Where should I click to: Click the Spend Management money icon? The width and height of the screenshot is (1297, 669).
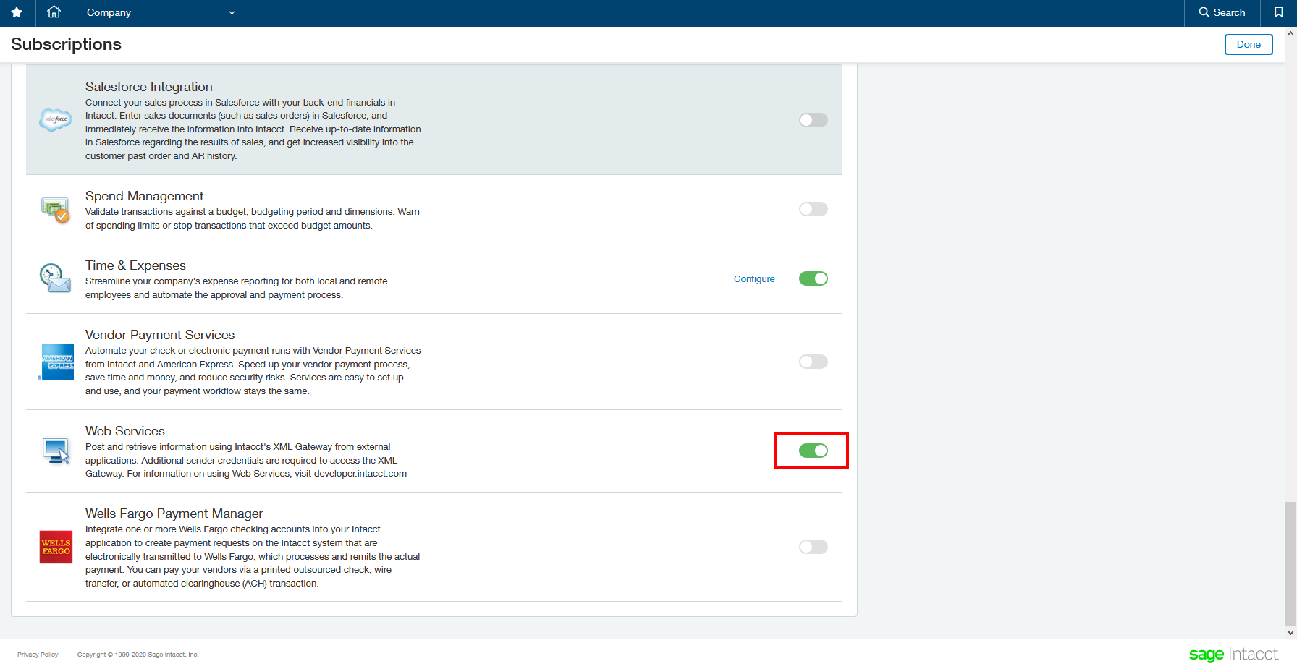[55, 209]
